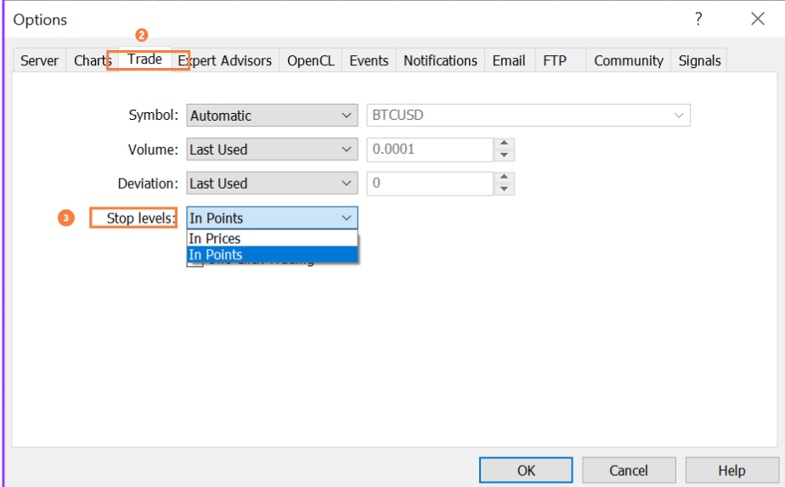Switch to the Server tab
Image resolution: width=785 pixels, height=487 pixels.
(x=39, y=61)
